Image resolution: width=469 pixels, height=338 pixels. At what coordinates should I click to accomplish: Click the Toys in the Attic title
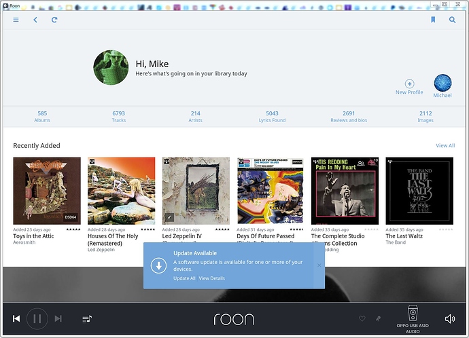click(33, 236)
